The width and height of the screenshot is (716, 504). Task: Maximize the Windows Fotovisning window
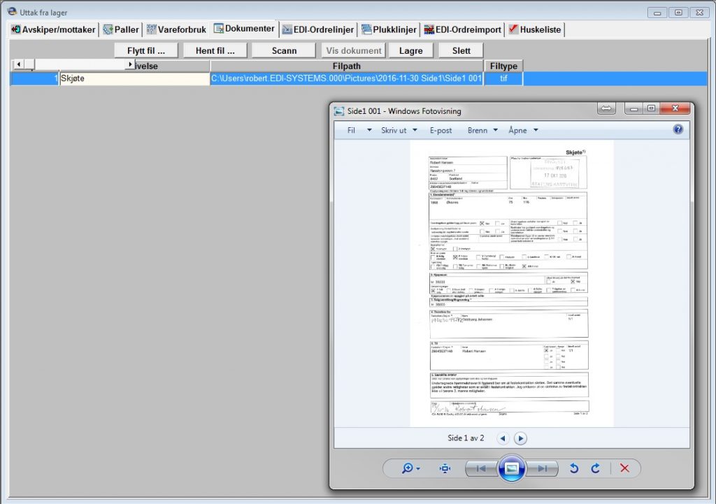pos(651,108)
